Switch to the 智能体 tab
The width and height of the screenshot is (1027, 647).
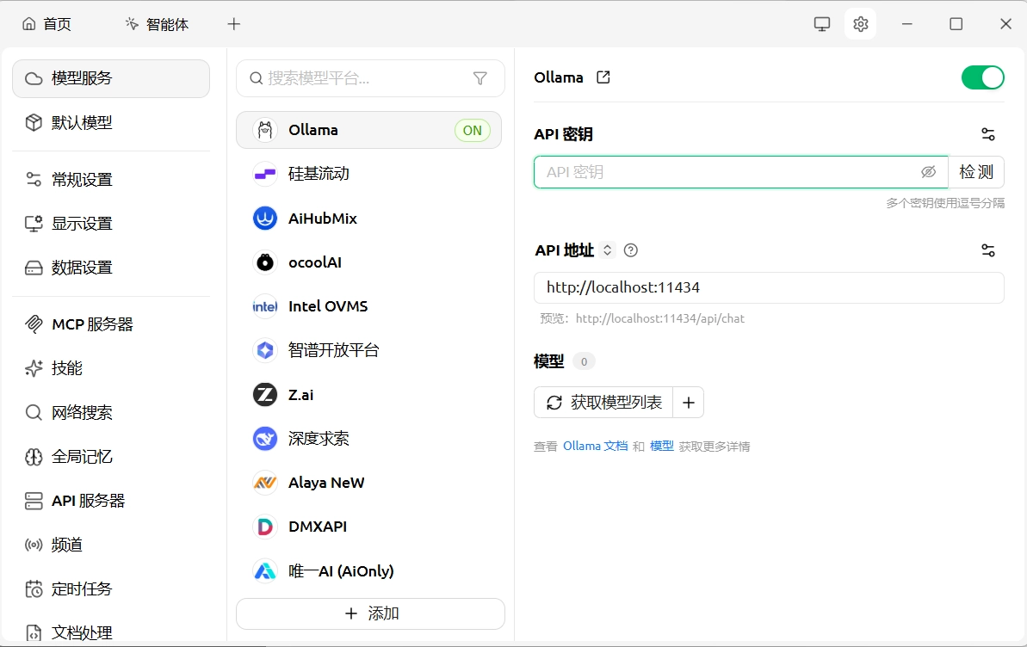[158, 24]
